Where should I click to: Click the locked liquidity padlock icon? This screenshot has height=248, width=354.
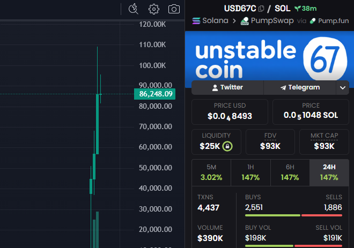[227, 146]
